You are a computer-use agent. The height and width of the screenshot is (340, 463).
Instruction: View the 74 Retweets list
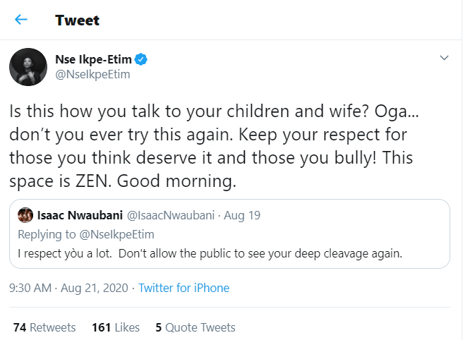click(x=44, y=327)
